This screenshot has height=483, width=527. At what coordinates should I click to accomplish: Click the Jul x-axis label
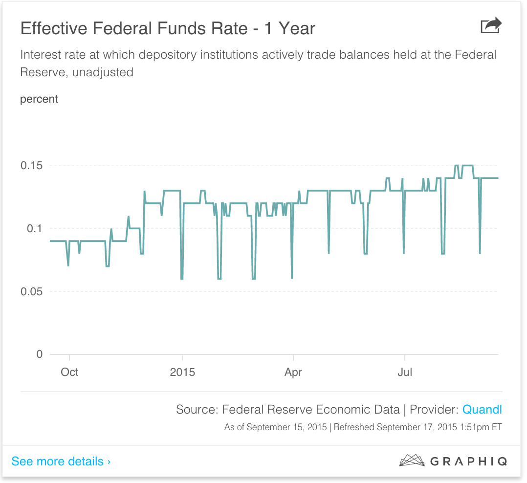[x=405, y=372]
